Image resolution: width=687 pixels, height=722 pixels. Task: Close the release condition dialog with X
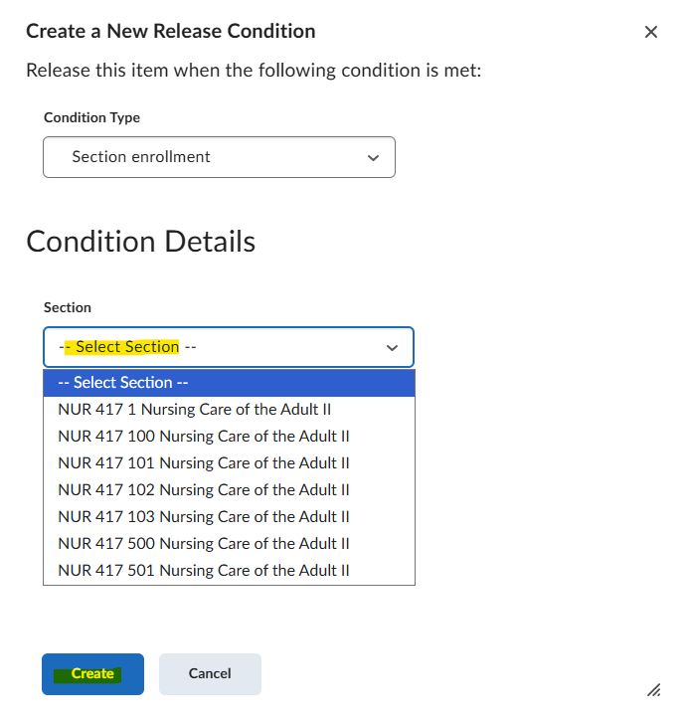650,32
